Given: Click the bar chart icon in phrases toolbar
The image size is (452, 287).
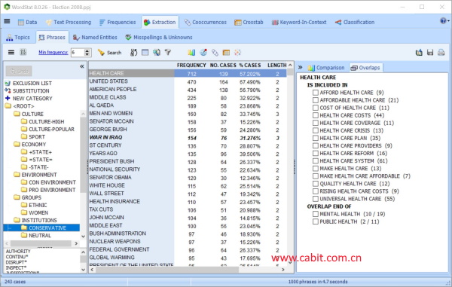Looking at the screenshot, I should coord(191,53).
